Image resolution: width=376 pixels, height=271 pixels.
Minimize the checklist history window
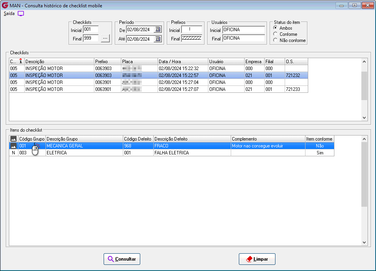point(341,5)
